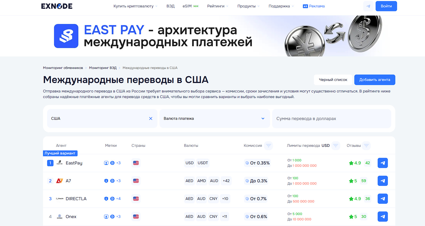
Task: Click the Telegram icon in the header
Action: tap(368, 6)
